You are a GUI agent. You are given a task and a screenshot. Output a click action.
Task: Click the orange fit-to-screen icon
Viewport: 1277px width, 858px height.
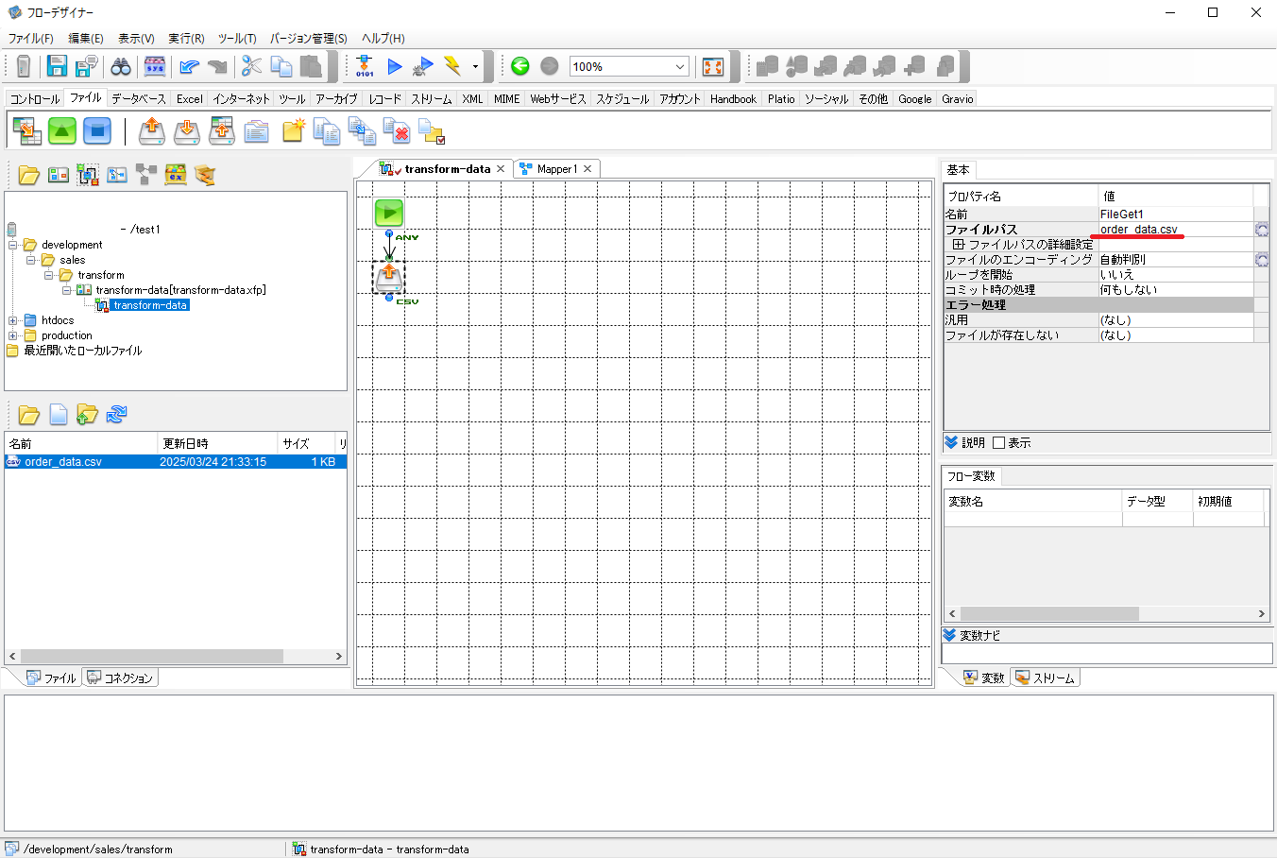[x=713, y=66]
